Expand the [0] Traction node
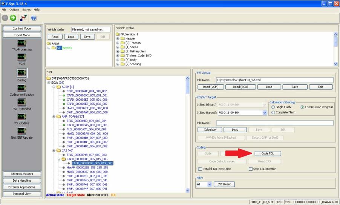 point(118,43)
